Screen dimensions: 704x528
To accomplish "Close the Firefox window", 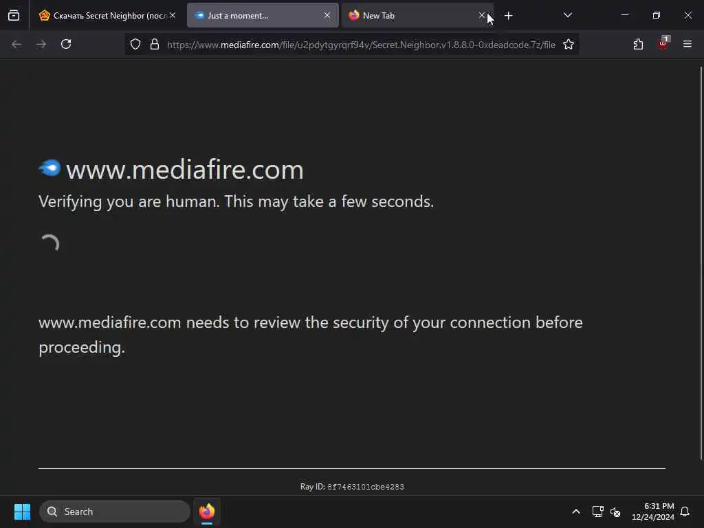I will click(687, 15).
